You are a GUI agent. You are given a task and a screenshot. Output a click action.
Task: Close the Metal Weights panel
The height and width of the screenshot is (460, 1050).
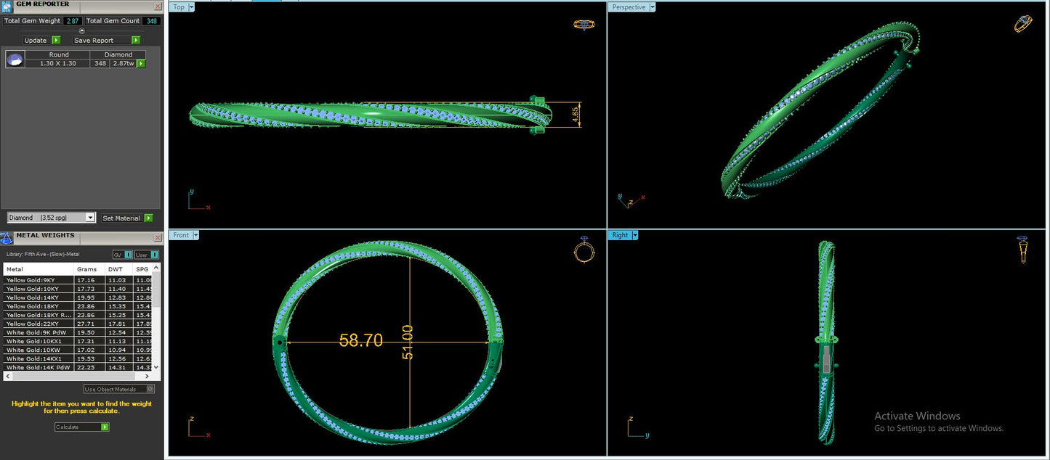point(158,238)
